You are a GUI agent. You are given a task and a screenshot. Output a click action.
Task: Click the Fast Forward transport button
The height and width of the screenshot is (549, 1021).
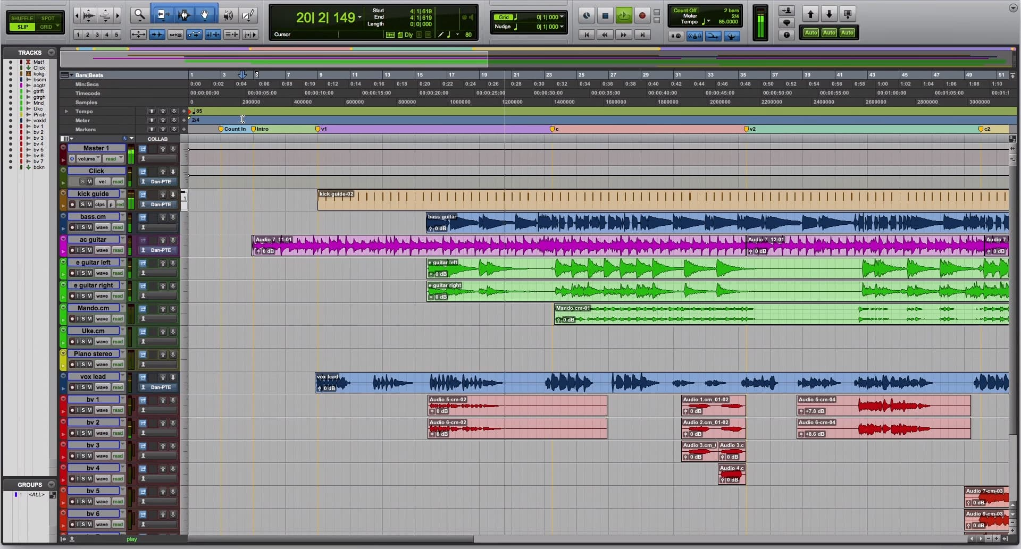coord(623,35)
